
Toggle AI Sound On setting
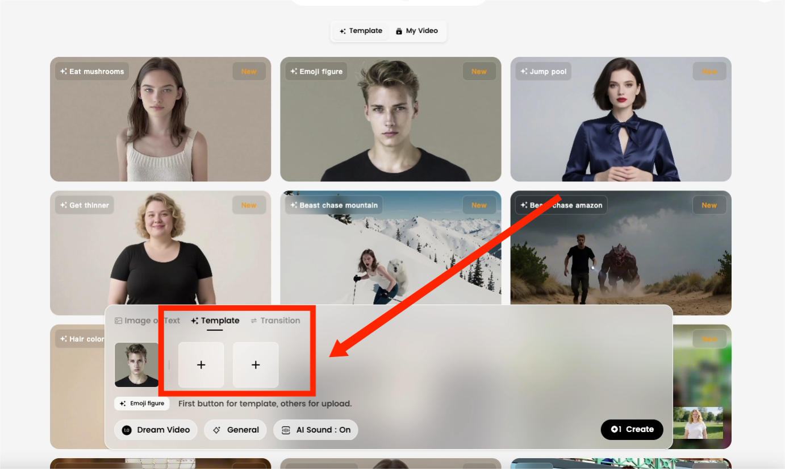coord(316,430)
